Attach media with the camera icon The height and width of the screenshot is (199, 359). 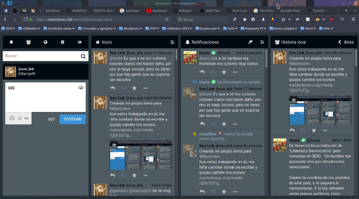pos(12,118)
